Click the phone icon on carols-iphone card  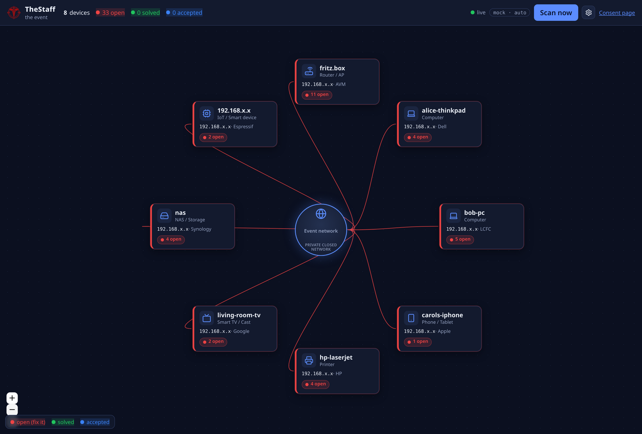coord(411,318)
